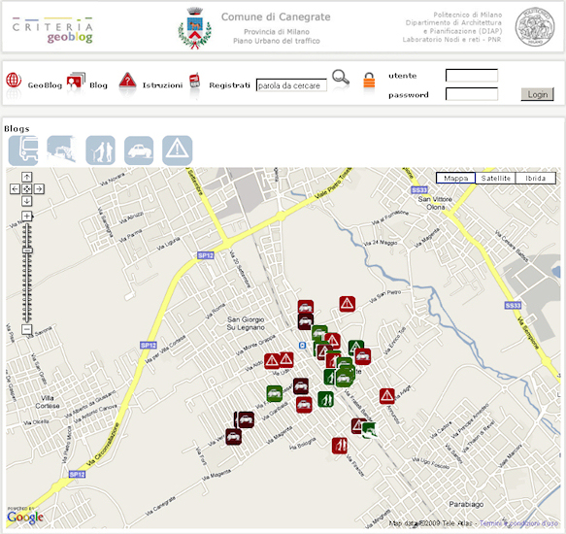Toggle the bus public transport blog filter
The height and width of the screenshot is (534, 566).
pos(23,150)
